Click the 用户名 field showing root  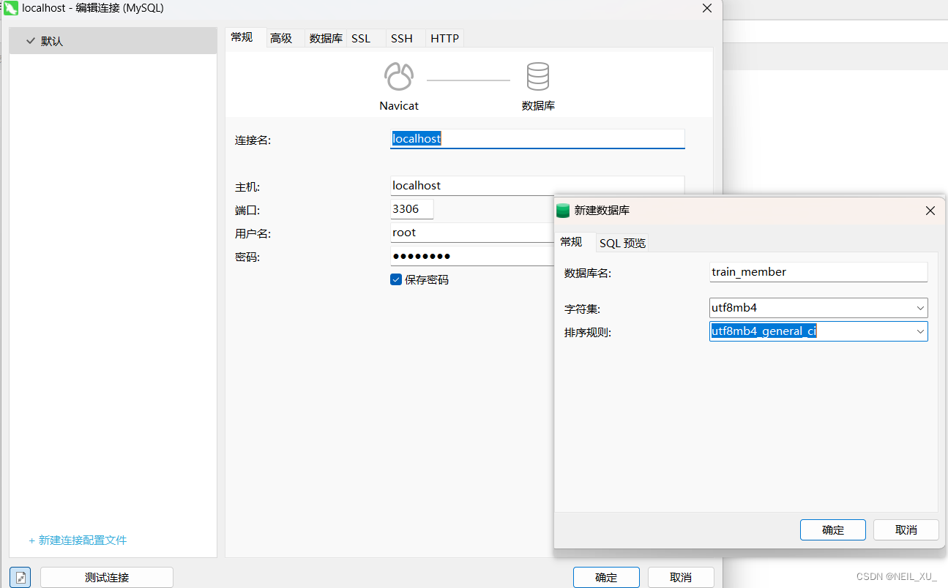coord(472,233)
